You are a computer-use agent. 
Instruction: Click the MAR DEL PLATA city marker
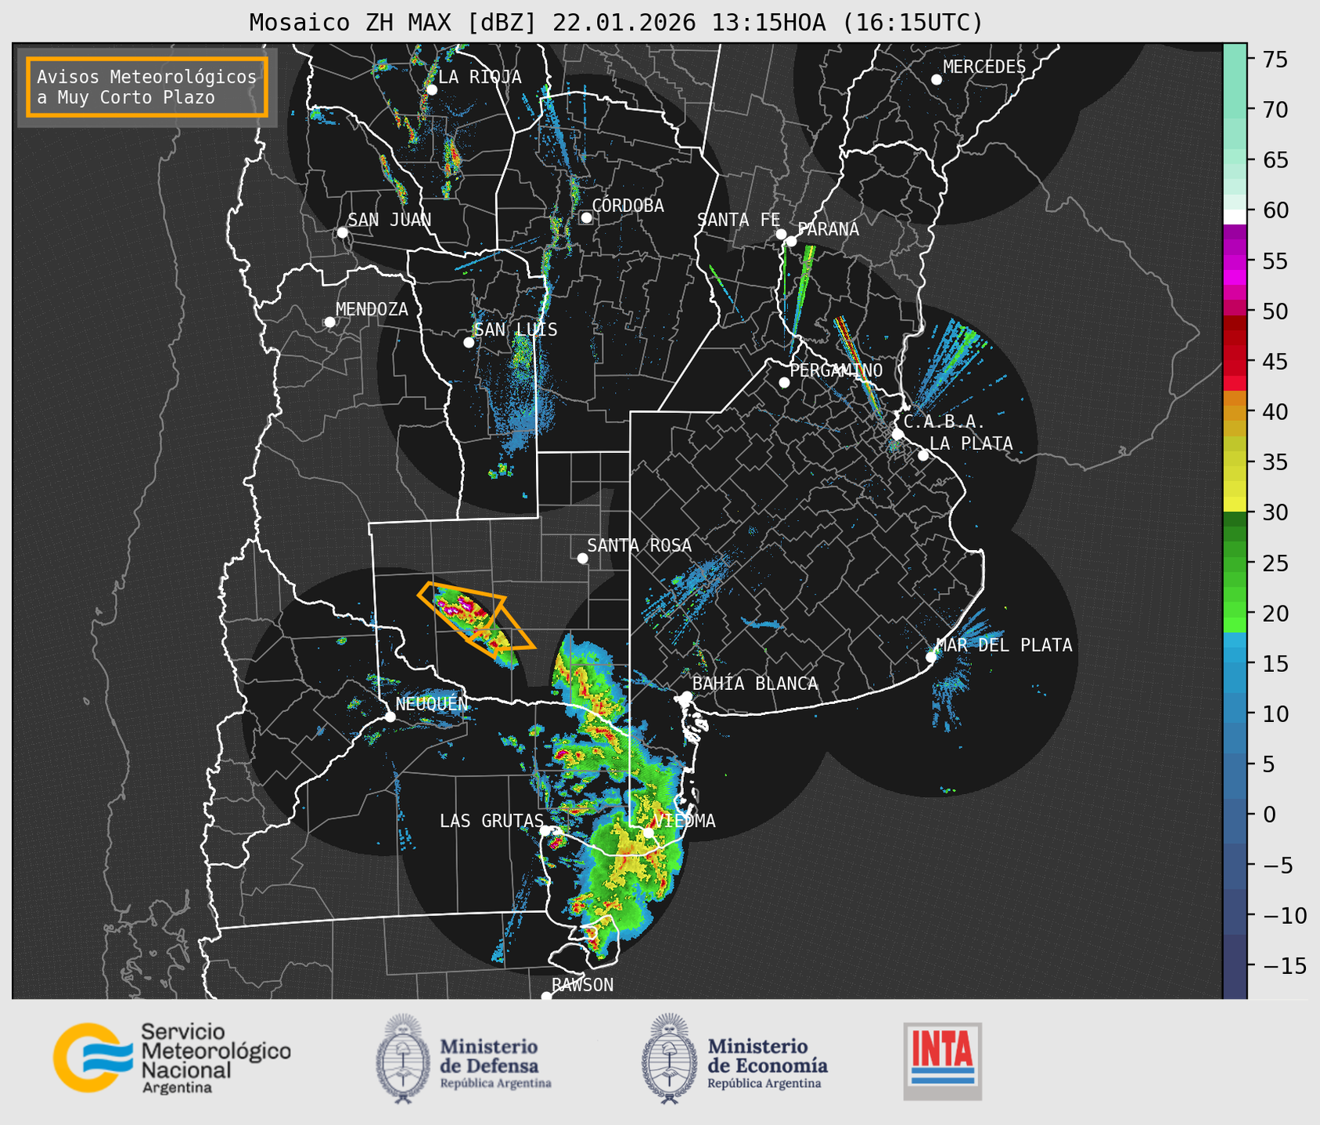point(931,657)
